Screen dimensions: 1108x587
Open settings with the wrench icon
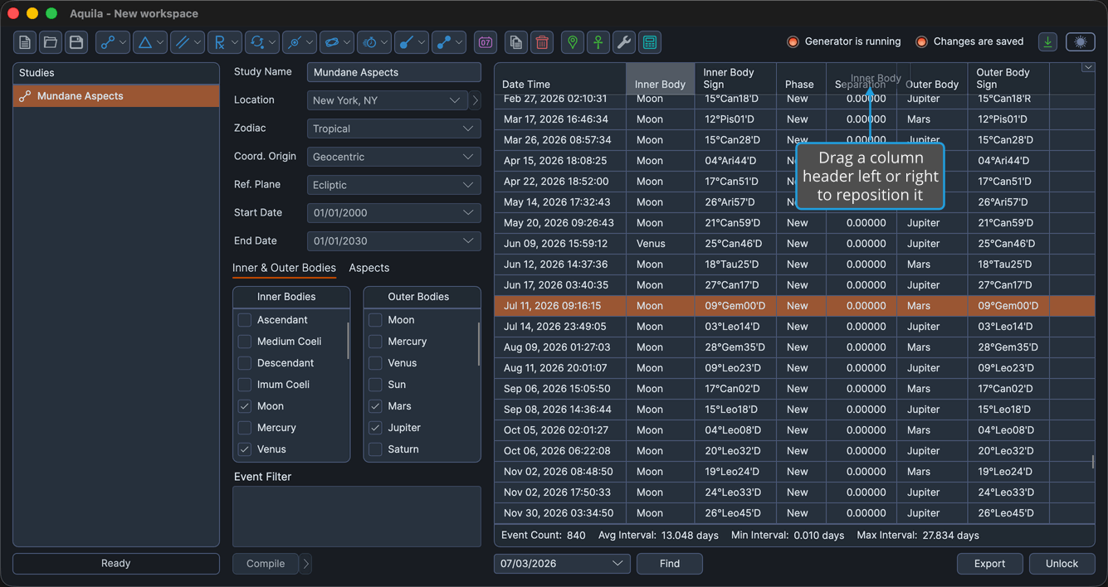coord(624,42)
